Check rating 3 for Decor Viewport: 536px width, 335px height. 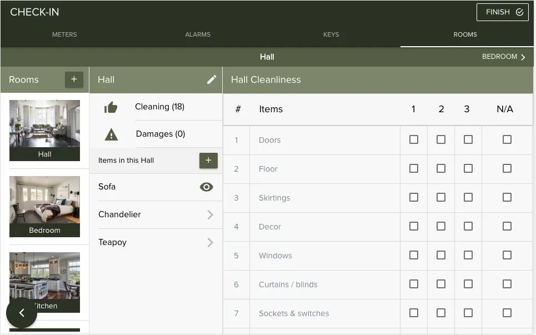click(468, 226)
